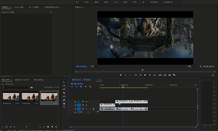Click New Item in project panel

(x=52, y=127)
